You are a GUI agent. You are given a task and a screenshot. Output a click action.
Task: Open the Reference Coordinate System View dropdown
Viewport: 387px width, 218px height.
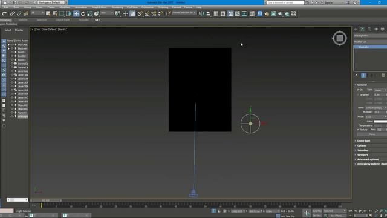107,13
